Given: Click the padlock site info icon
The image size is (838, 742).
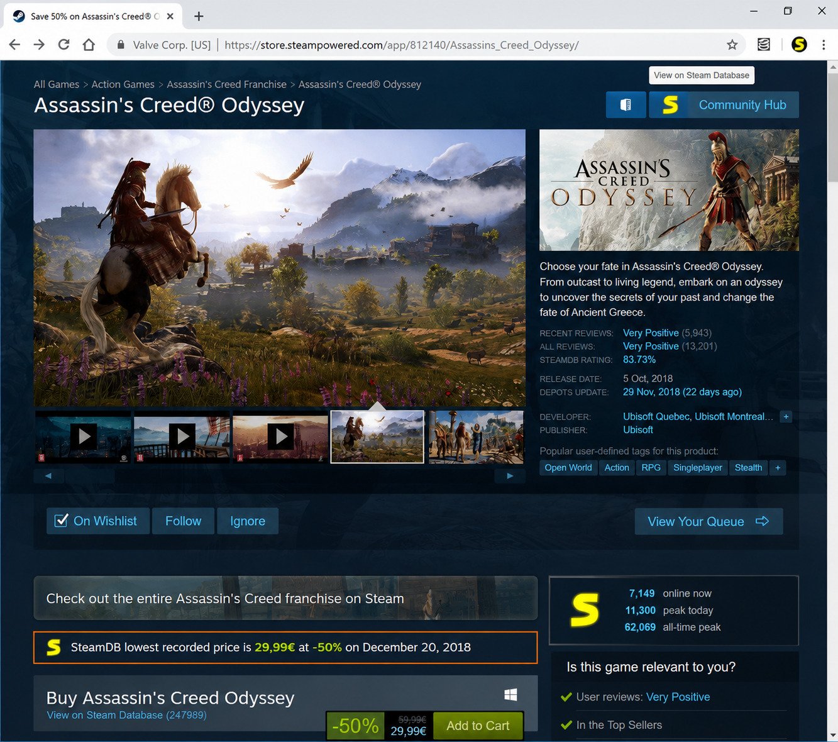Looking at the screenshot, I should (121, 45).
